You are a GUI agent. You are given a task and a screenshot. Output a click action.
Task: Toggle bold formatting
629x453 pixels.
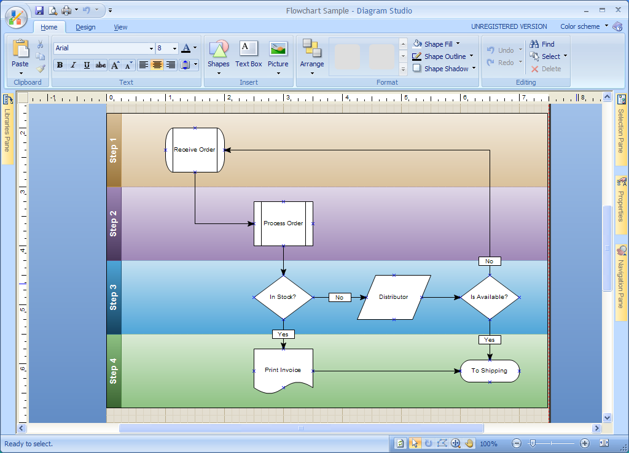click(x=59, y=65)
